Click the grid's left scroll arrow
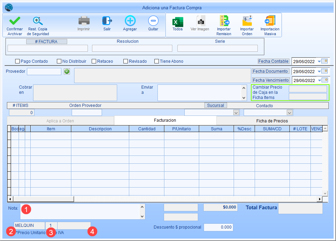Screen dimensions: 336x241 click(10, 199)
